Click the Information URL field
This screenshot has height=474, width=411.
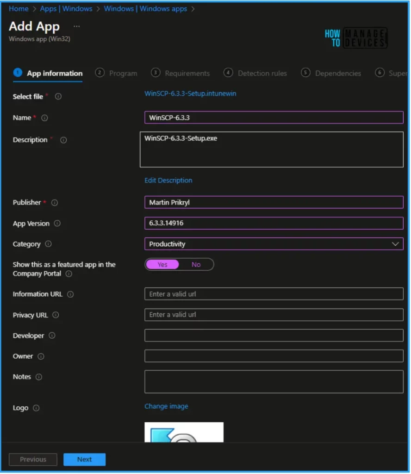[274, 294]
